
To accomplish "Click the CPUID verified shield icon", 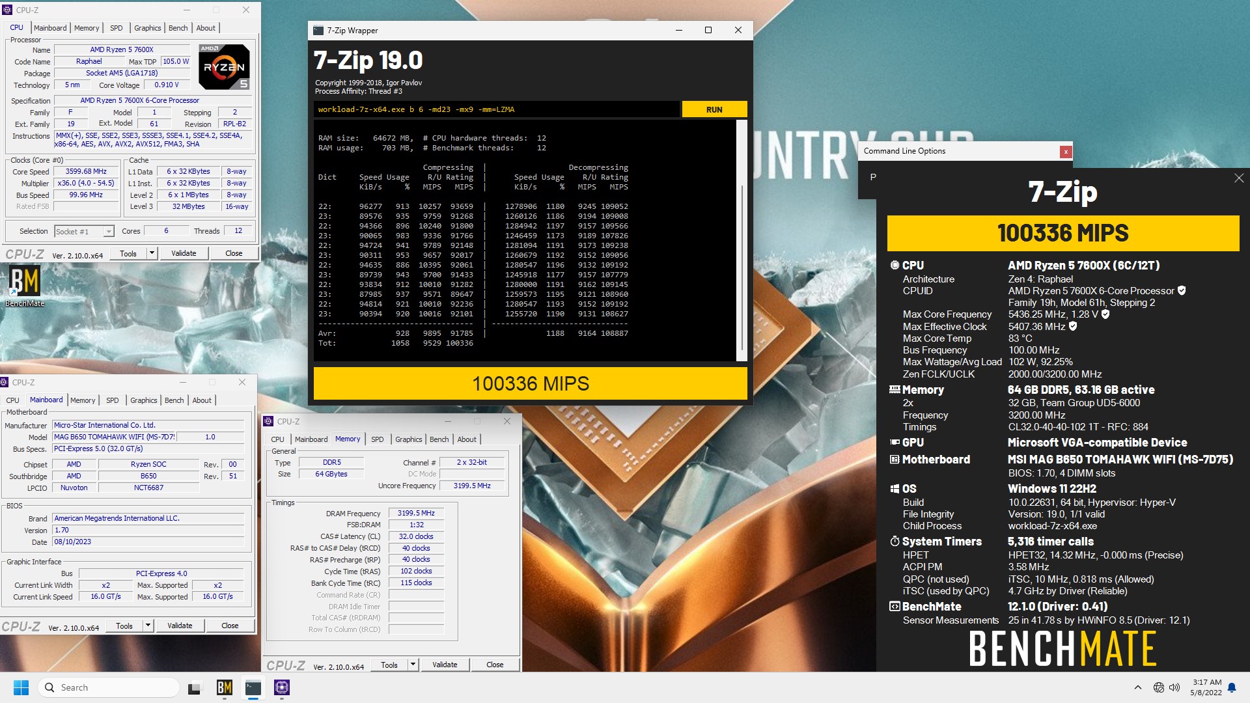I will 1182,291.
